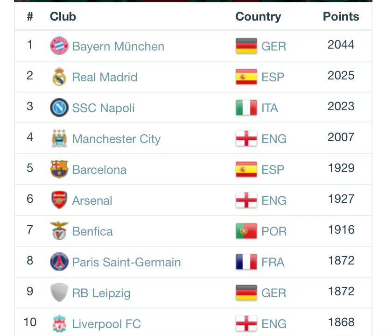The image size is (386, 336).
Task: Click the Arsenal club crest
Action: pyautogui.click(x=59, y=200)
